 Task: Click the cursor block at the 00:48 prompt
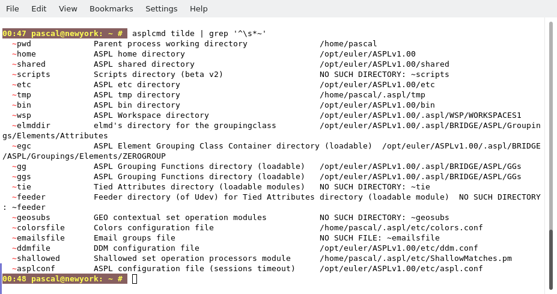tap(135, 279)
